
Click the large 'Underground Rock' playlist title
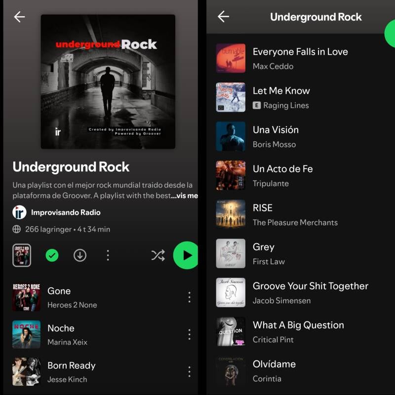(x=71, y=167)
